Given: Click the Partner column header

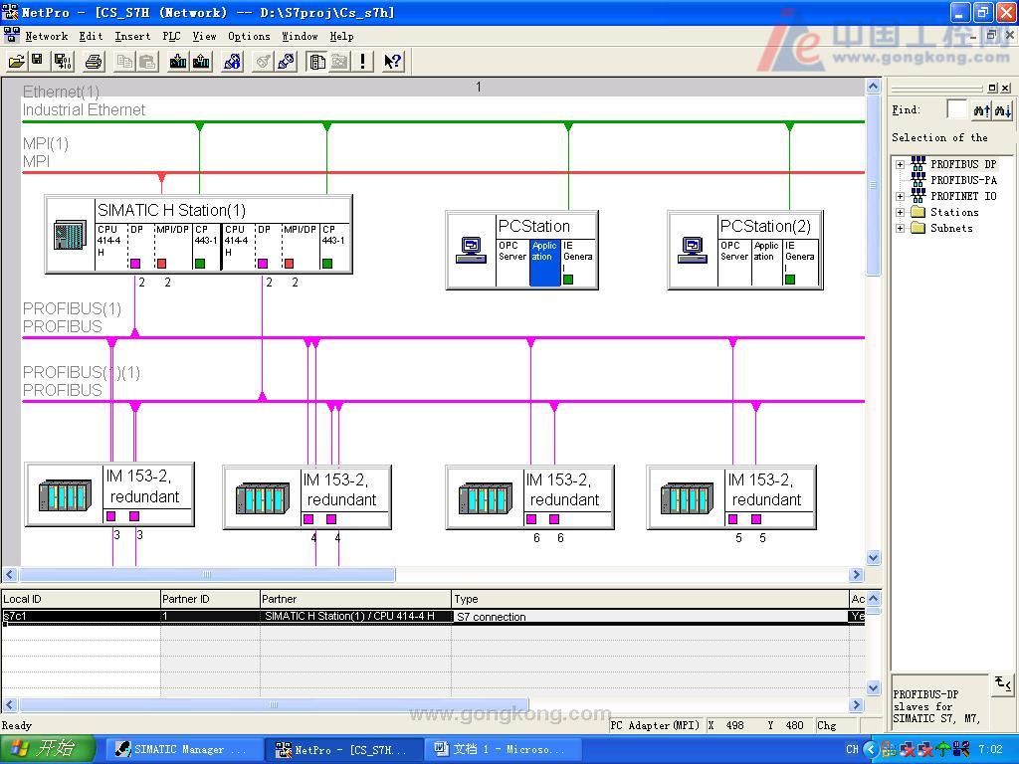Looking at the screenshot, I should pyautogui.click(x=355, y=599).
